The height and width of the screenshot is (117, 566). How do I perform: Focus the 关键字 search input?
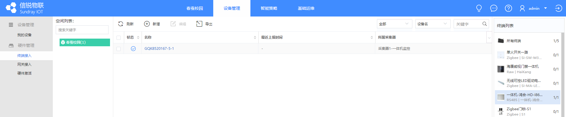tap(468, 24)
